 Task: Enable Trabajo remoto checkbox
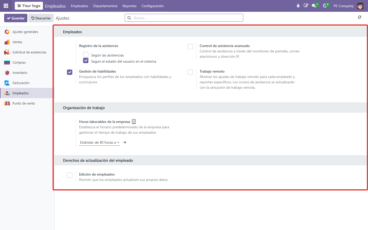coord(190,72)
